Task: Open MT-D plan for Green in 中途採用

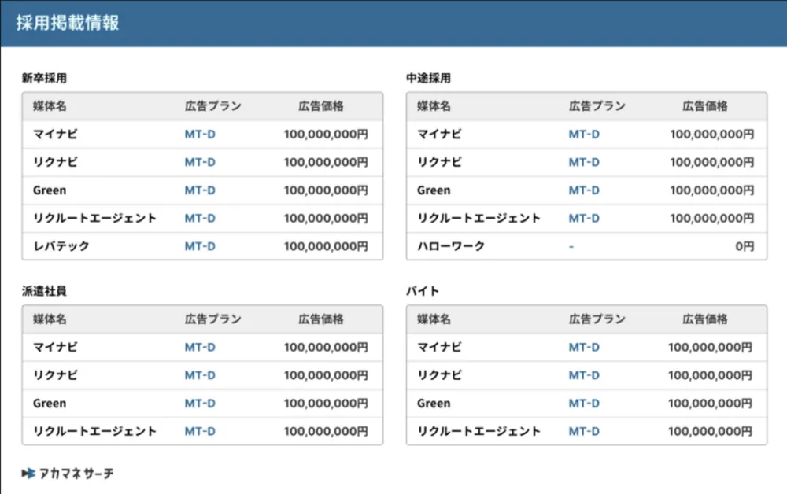Action: pyautogui.click(x=584, y=190)
